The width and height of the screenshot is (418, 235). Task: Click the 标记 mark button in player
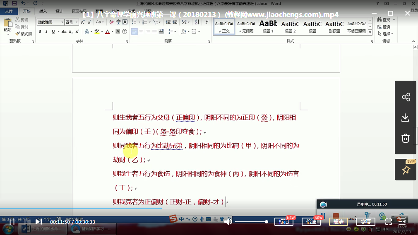click(x=284, y=222)
